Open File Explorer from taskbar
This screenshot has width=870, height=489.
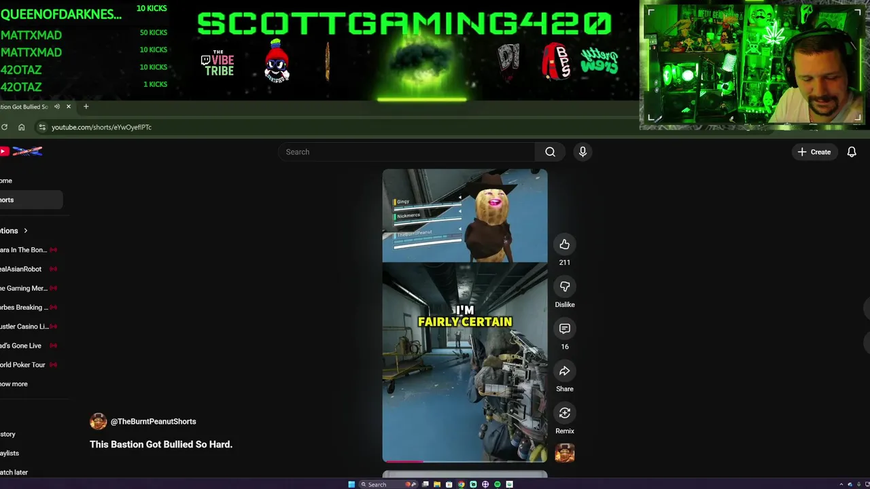[x=437, y=484]
